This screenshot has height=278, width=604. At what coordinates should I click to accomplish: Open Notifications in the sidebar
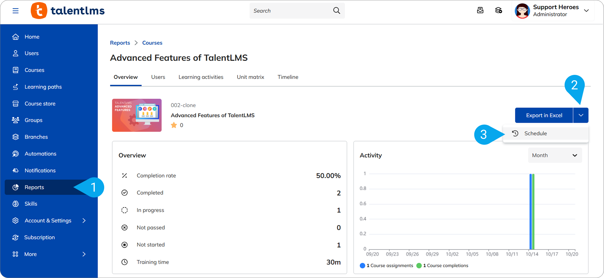pos(40,170)
